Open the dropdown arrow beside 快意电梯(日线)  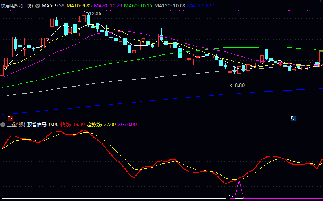coord(38,6)
